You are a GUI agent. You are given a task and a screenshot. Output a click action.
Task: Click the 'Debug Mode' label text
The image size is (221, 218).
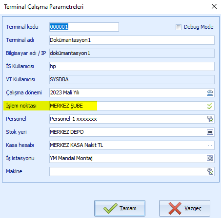point(199,27)
